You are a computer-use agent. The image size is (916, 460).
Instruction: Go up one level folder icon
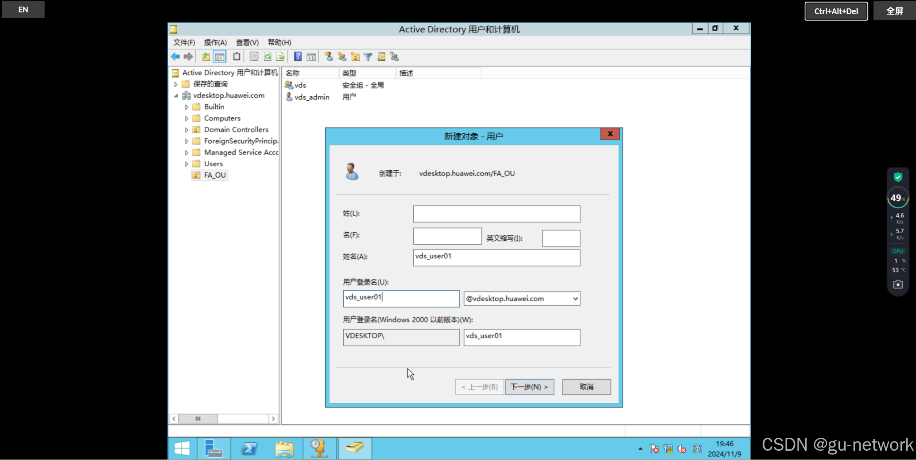click(206, 57)
